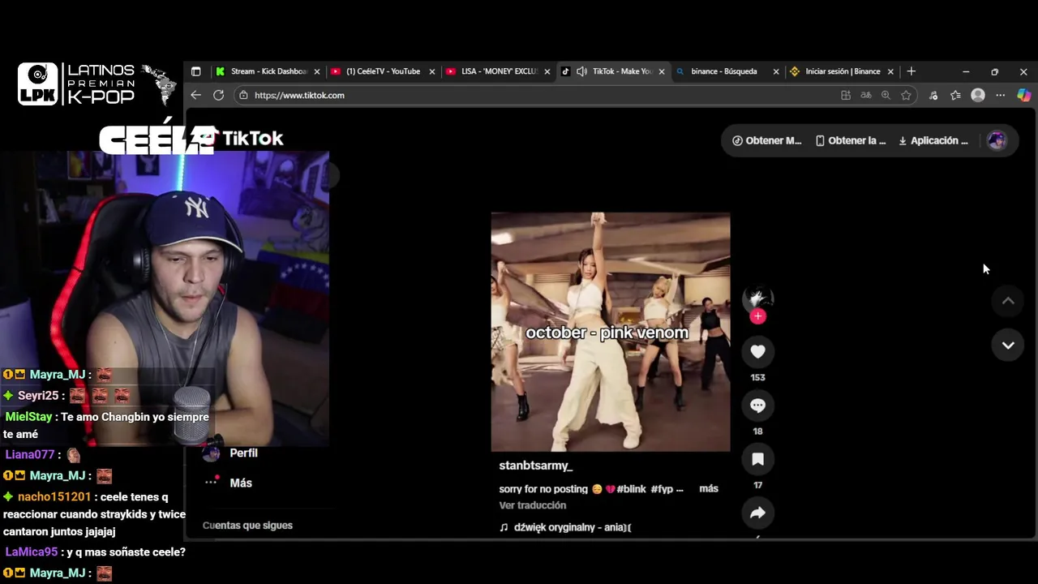Screen dimensions: 1038x584
Task: Open a new browser tab
Action: (x=911, y=71)
